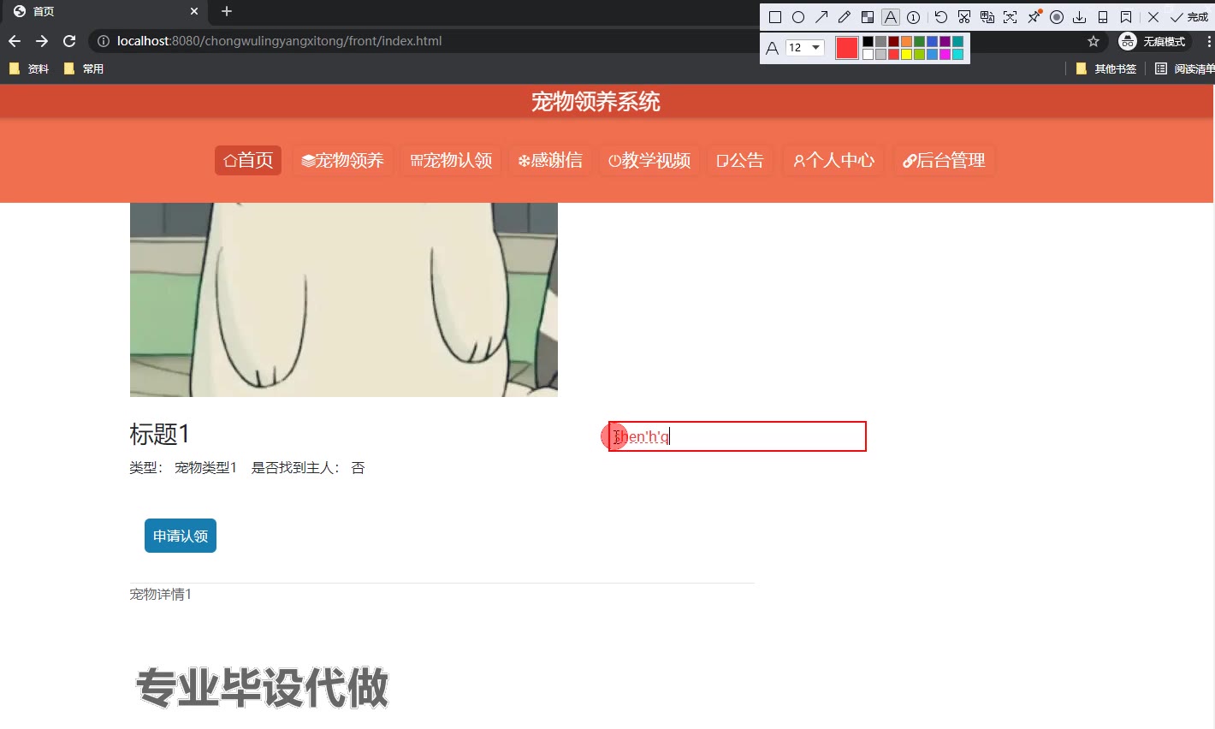Open the 阅读清单 reading list
This screenshot has height=729, width=1215.
[x=1185, y=68]
